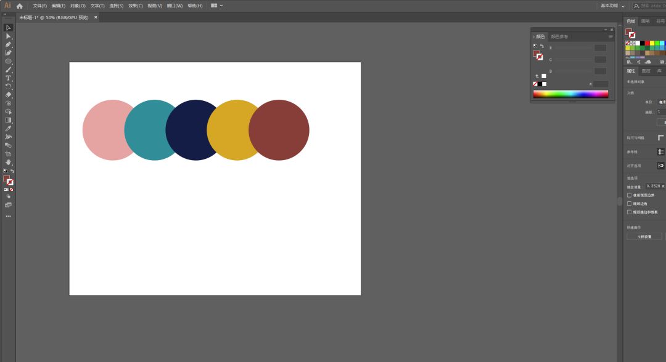Open the 效果(C) menu
Viewport: 666px width, 362px height.
pos(135,6)
